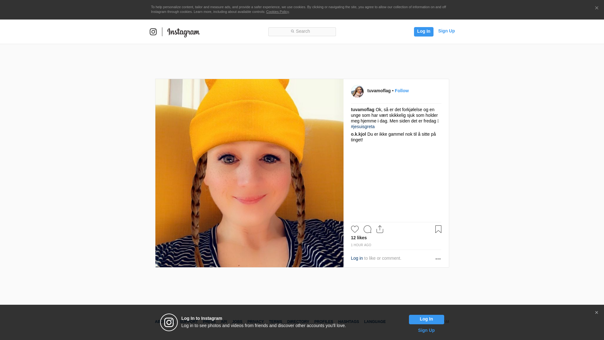Image resolution: width=604 pixels, height=340 pixels.
Task: Click the Instagram wordmark logo
Action: click(x=183, y=32)
